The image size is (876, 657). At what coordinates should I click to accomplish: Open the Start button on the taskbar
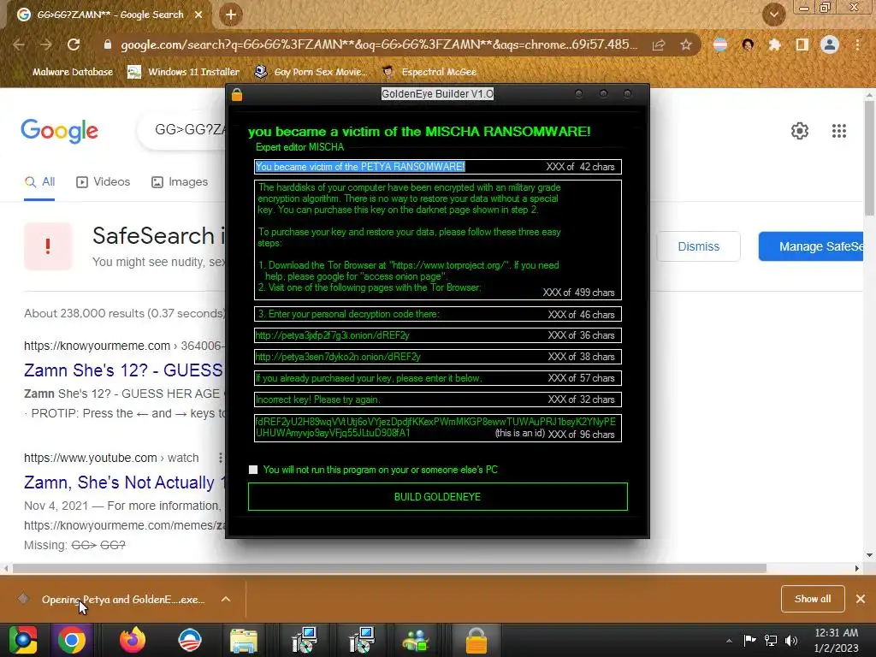pyautogui.click(x=23, y=640)
